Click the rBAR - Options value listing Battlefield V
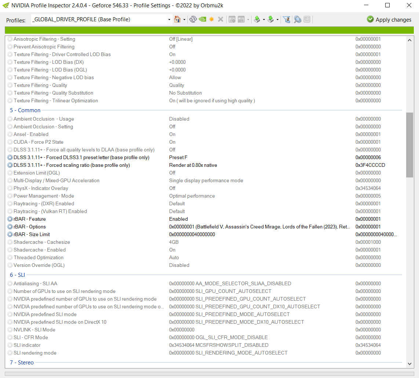Viewport: 419px width, 378px height. pos(259,227)
